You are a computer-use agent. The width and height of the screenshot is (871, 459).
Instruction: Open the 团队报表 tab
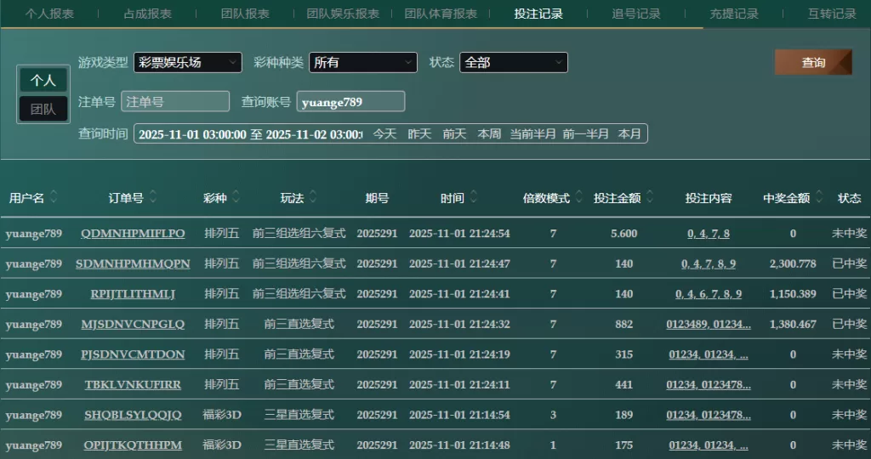245,14
